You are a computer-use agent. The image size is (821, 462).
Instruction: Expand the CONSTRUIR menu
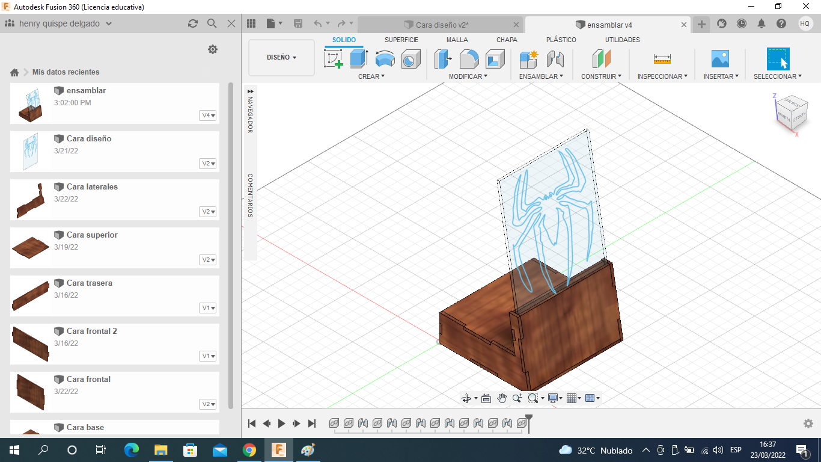601,76
